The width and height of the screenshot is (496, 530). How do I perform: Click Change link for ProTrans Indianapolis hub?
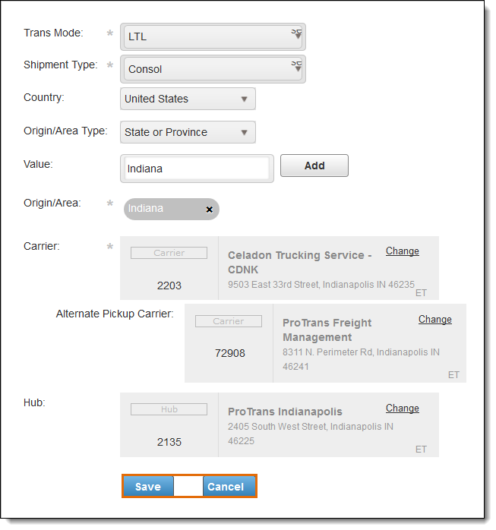[x=402, y=409]
